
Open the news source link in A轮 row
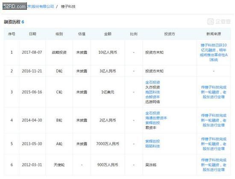(x=214, y=144)
